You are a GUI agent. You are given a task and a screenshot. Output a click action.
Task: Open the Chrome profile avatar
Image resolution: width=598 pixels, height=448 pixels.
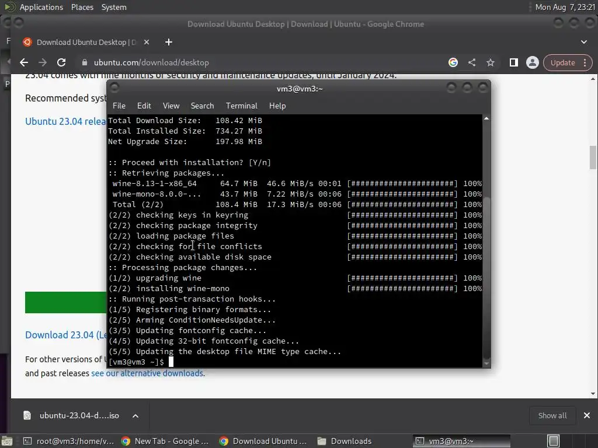coord(533,62)
